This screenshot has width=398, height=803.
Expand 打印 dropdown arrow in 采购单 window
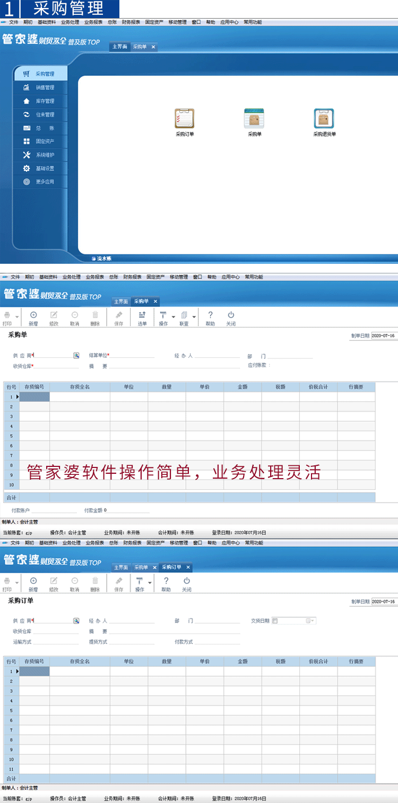[17, 317]
